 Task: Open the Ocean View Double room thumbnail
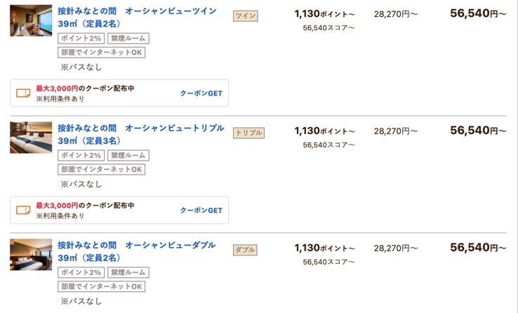click(31, 255)
